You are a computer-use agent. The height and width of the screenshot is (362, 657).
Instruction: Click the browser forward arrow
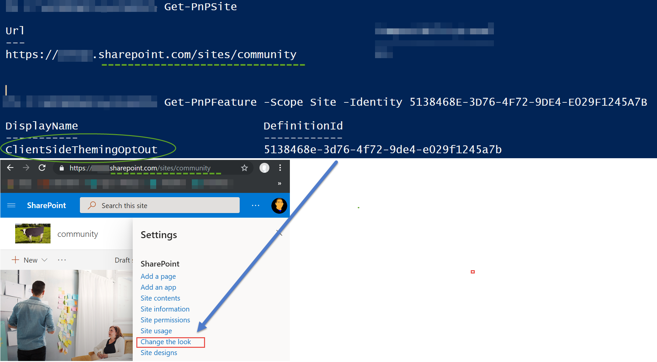(x=26, y=168)
